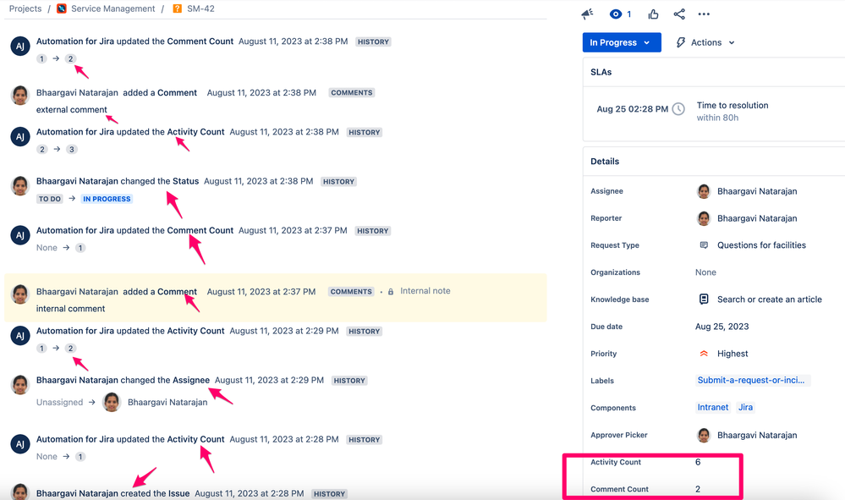This screenshot has width=845, height=500.
Task: Click the Unassigned text in assignee history
Action: [60, 402]
